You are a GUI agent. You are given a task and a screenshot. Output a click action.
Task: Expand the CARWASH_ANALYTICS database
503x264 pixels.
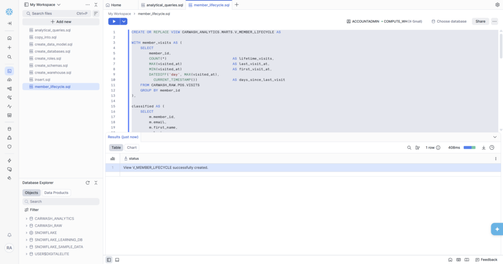26,218
